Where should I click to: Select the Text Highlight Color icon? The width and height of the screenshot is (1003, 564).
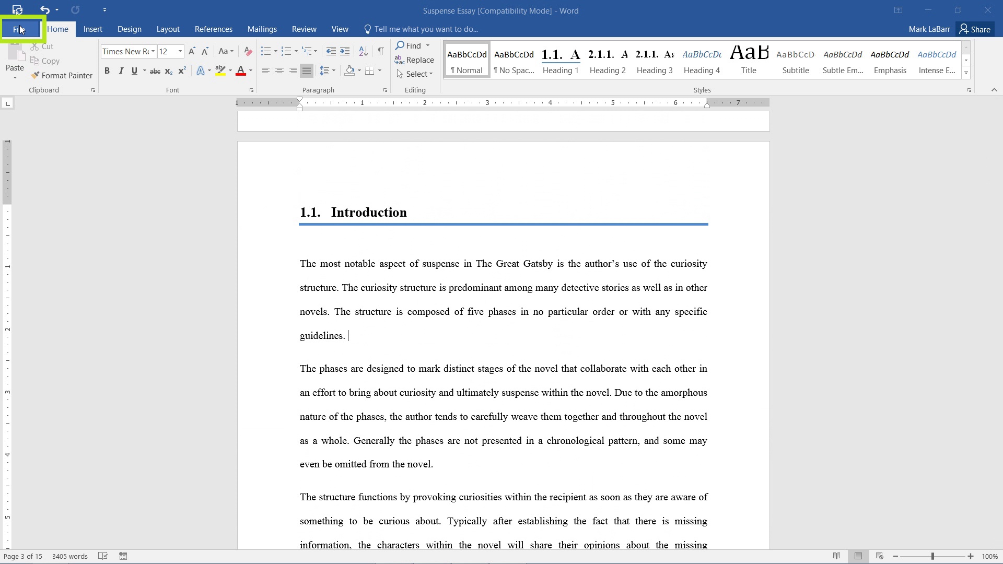(220, 71)
